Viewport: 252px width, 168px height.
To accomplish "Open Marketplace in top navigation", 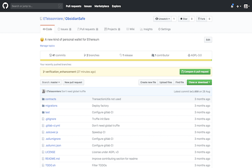I will pos(102,6).
